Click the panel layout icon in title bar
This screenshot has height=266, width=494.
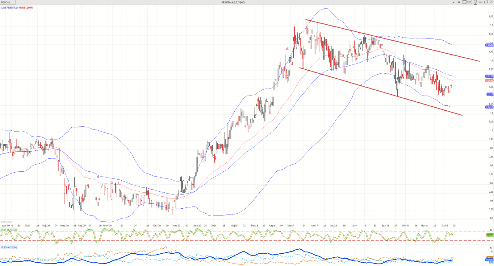464,2
